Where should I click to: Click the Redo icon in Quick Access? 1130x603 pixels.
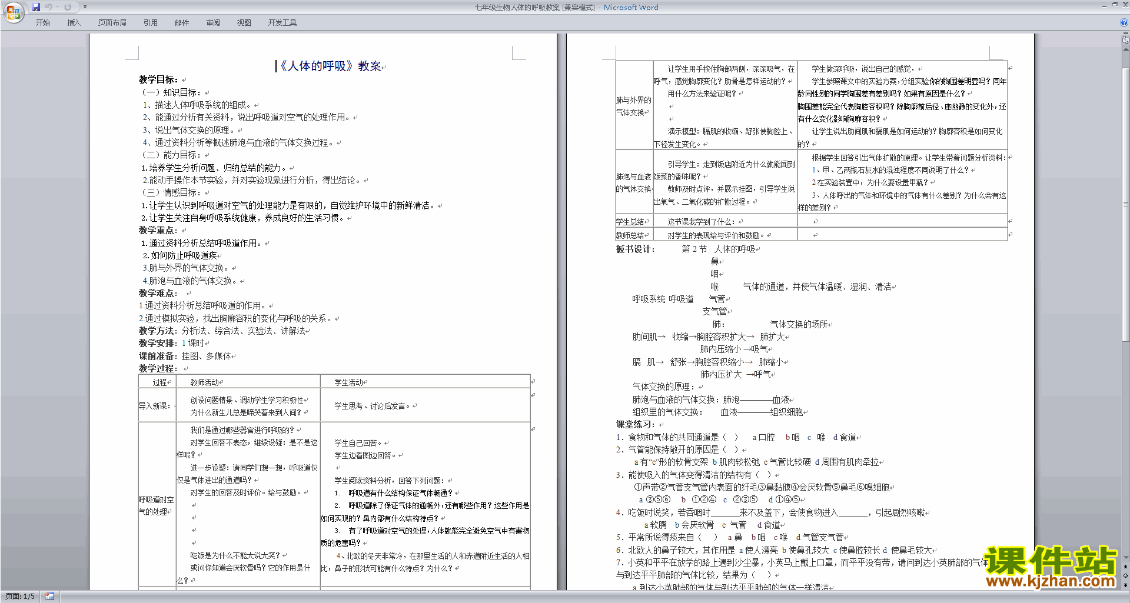pyautogui.click(x=68, y=7)
